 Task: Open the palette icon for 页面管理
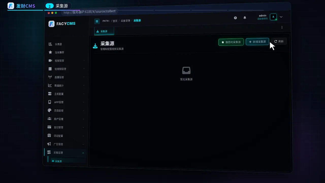(50, 110)
